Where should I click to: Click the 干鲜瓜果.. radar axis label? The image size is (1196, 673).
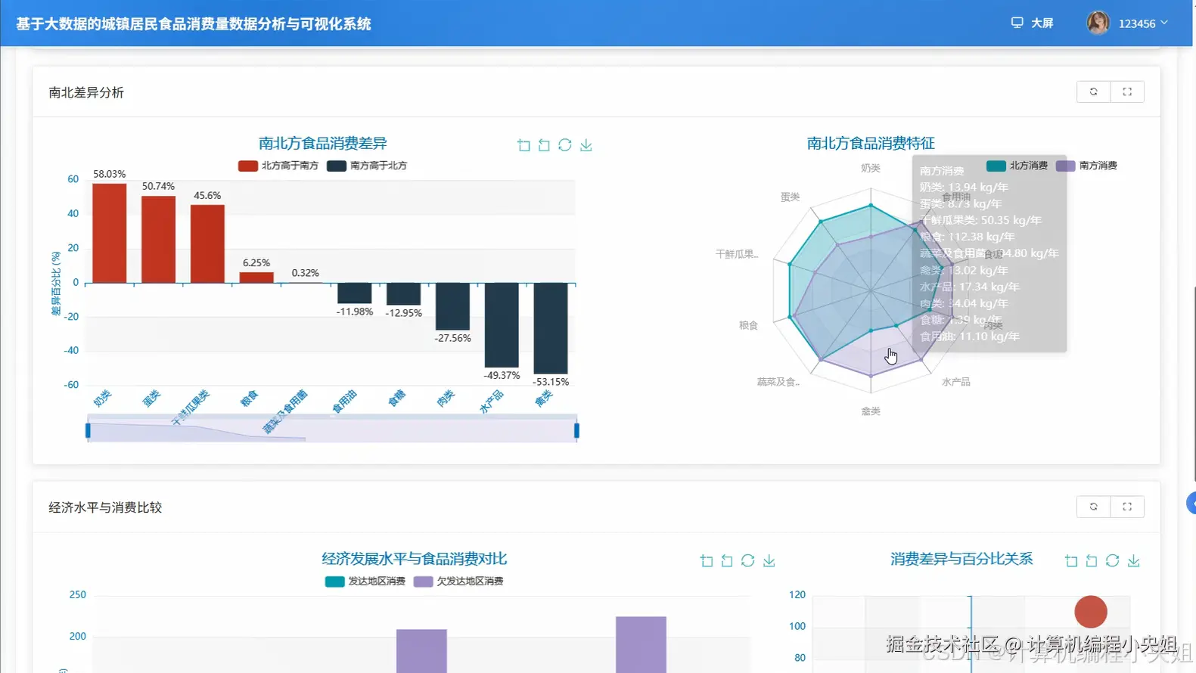point(737,254)
